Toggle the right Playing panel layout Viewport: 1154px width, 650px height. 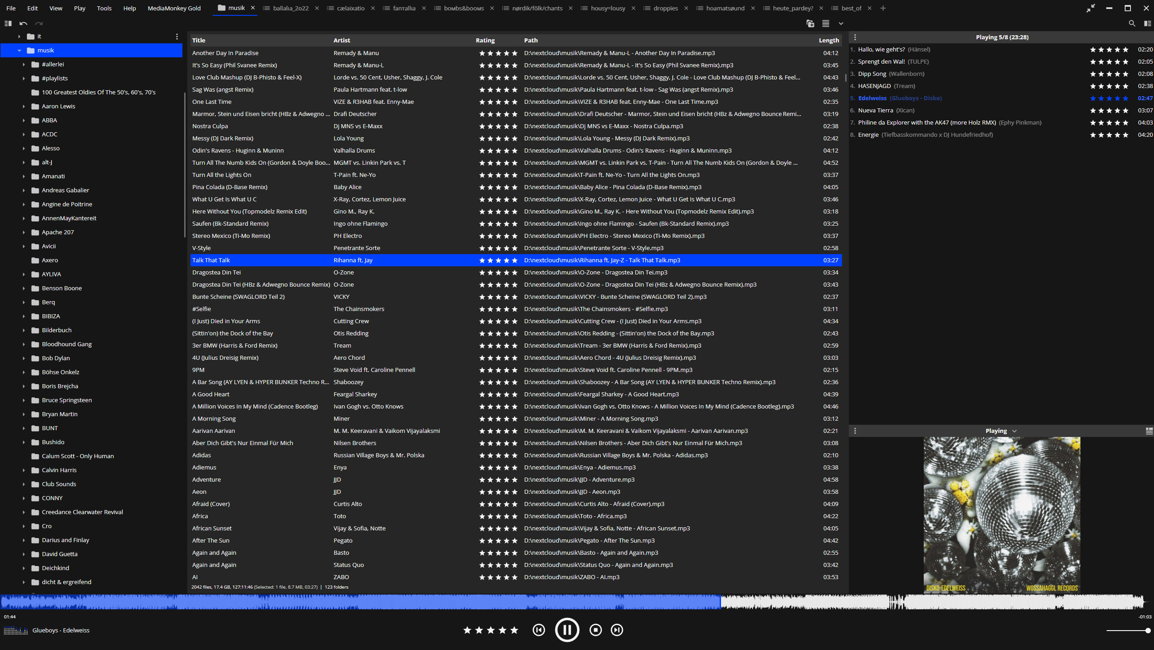(1147, 23)
